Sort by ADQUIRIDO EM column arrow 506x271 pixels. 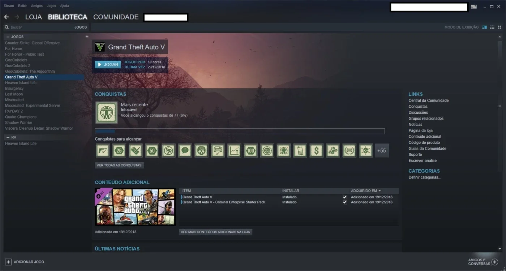tap(379, 191)
